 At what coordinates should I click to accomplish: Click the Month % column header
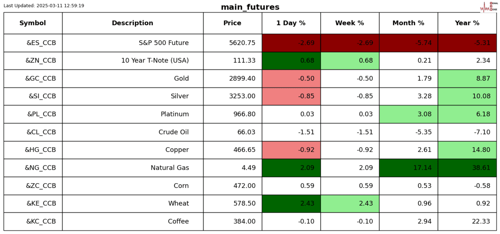408,23
